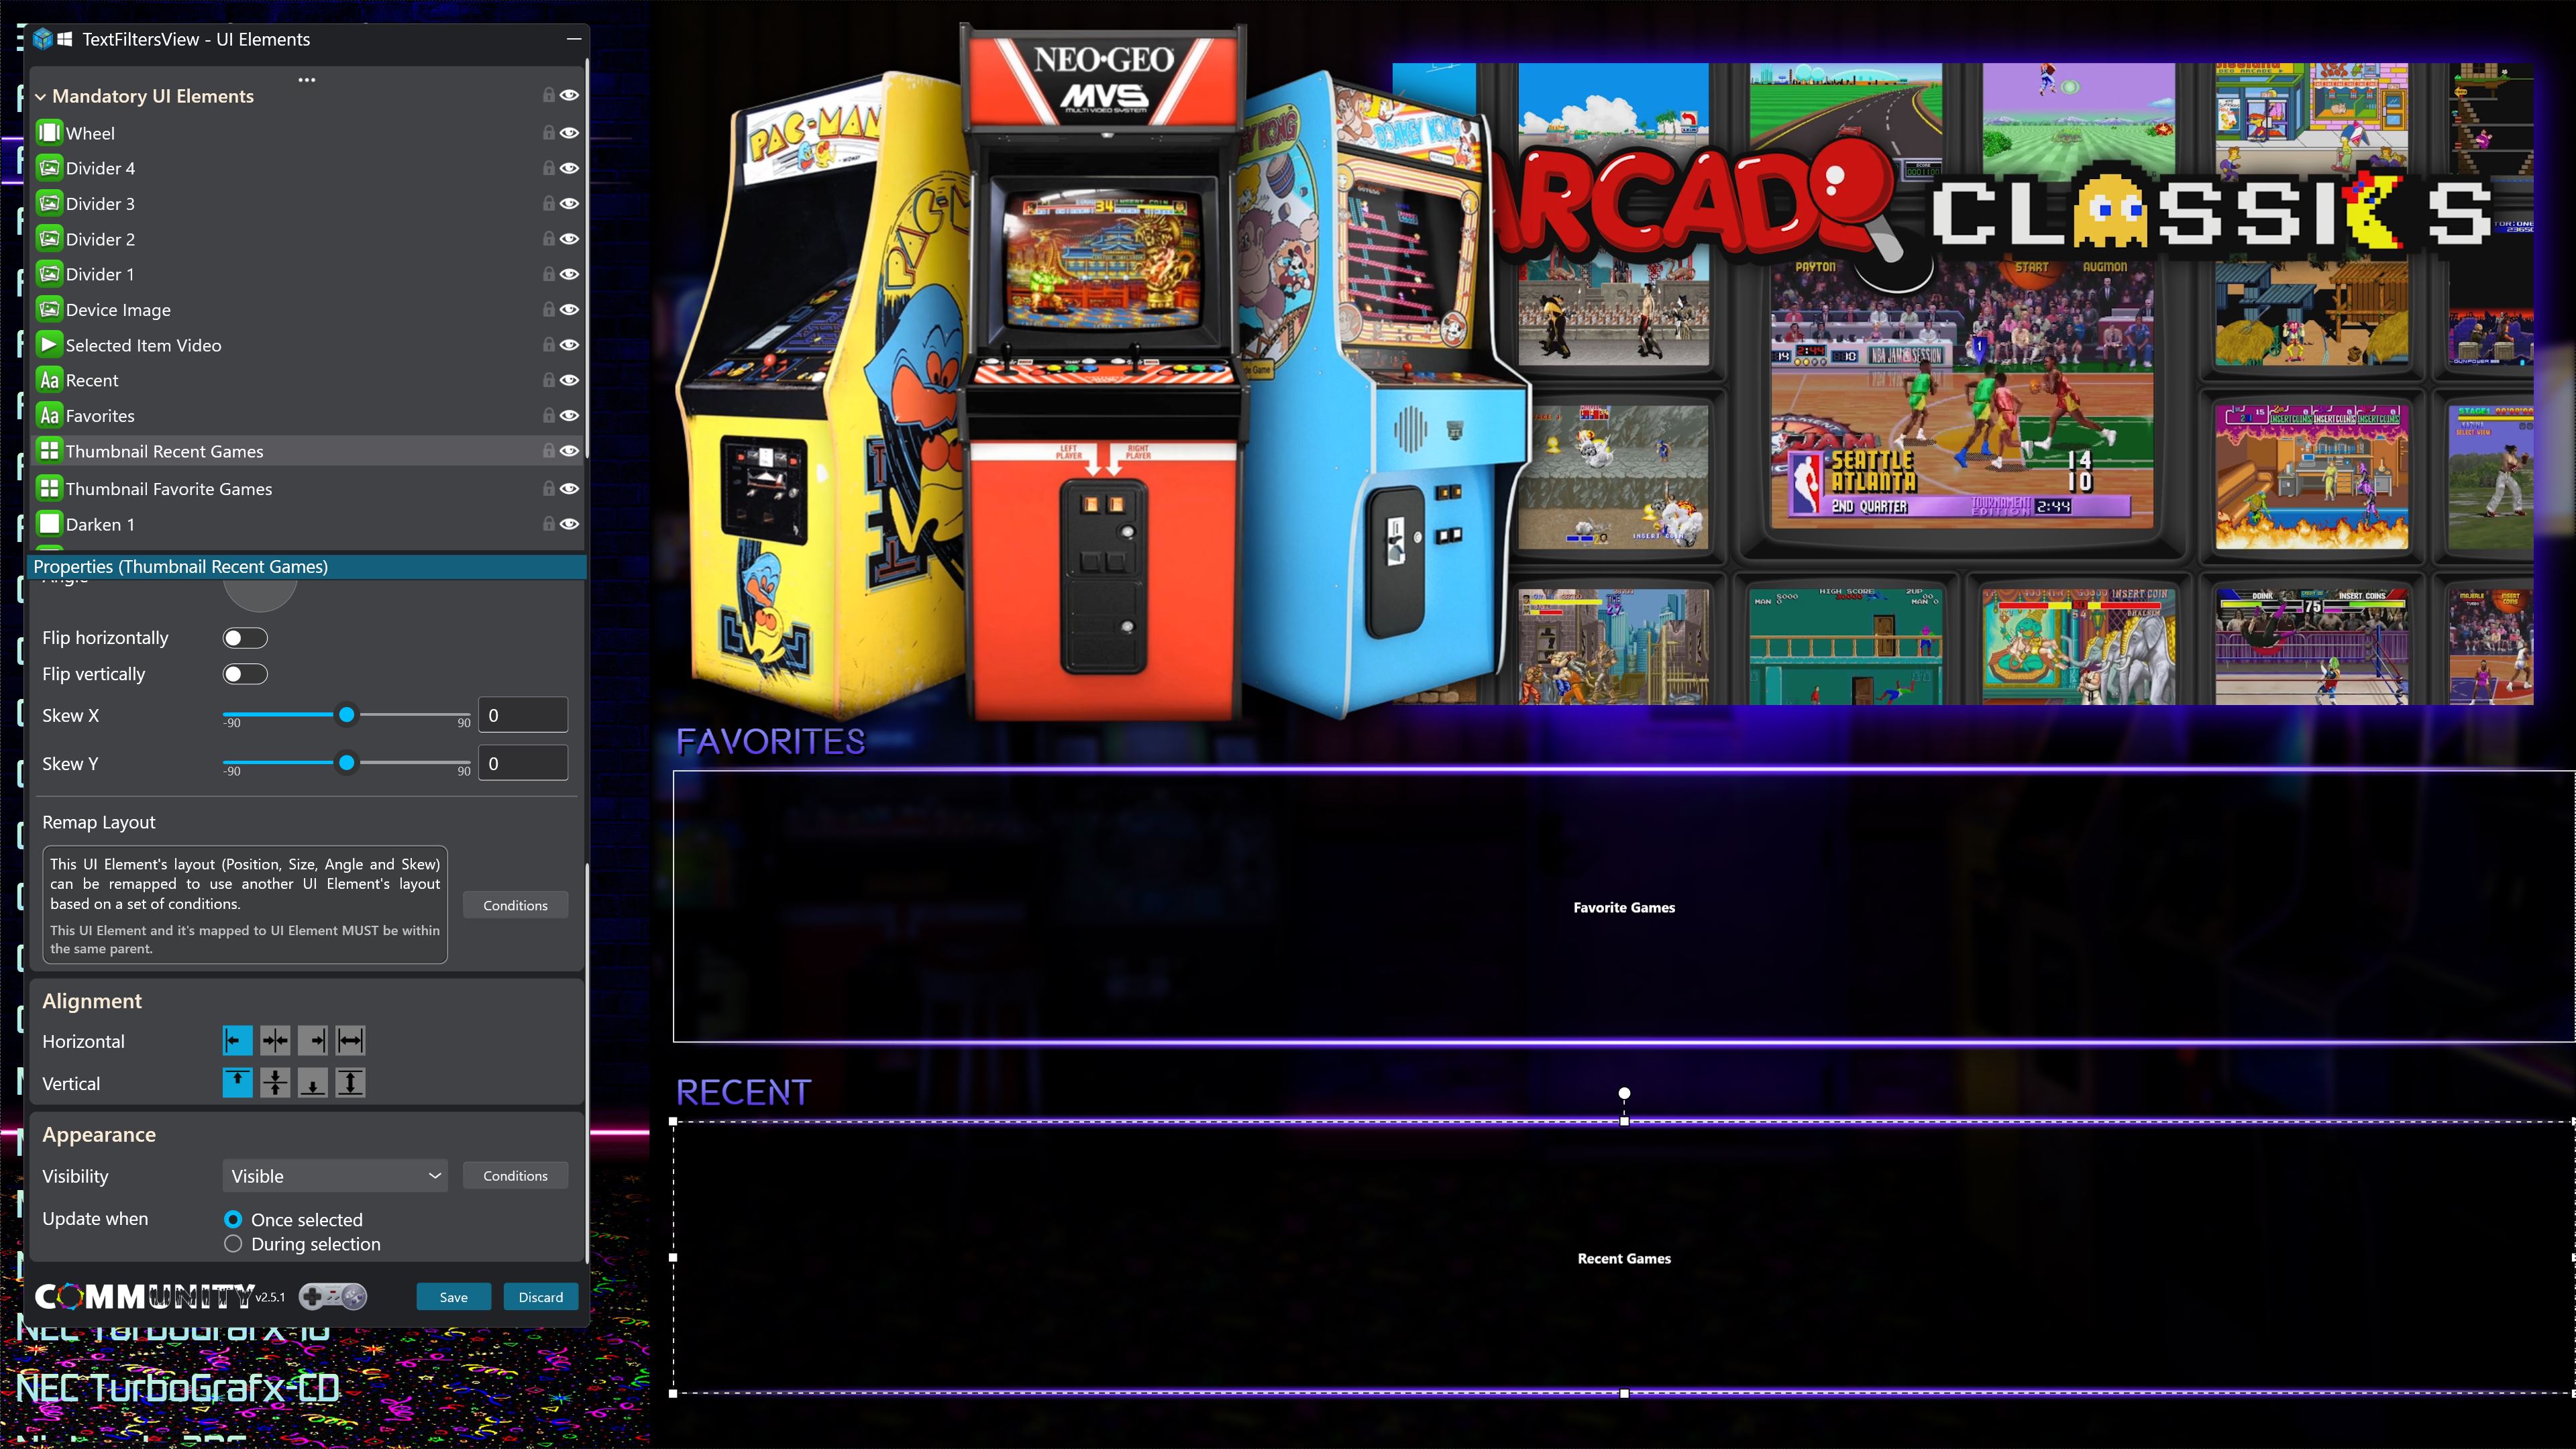The height and width of the screenshot is (1449, 2576).
Task: Click the gamepad controller icon
Action: pyautogui.click(x=333, y=1297)
